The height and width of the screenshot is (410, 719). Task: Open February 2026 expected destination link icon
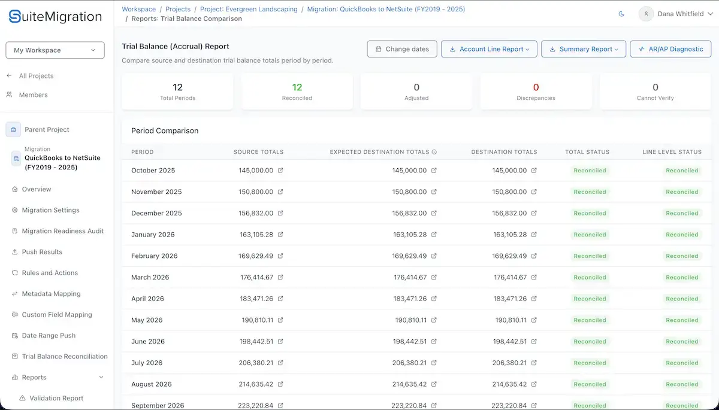click(x=434, y=256)
